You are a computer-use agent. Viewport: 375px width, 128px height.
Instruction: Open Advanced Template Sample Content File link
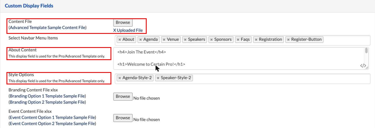point(48,28)
